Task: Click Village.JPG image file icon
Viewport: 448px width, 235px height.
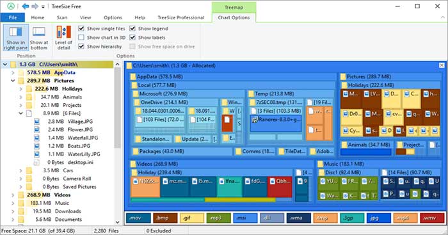Action: click(36, 122)
